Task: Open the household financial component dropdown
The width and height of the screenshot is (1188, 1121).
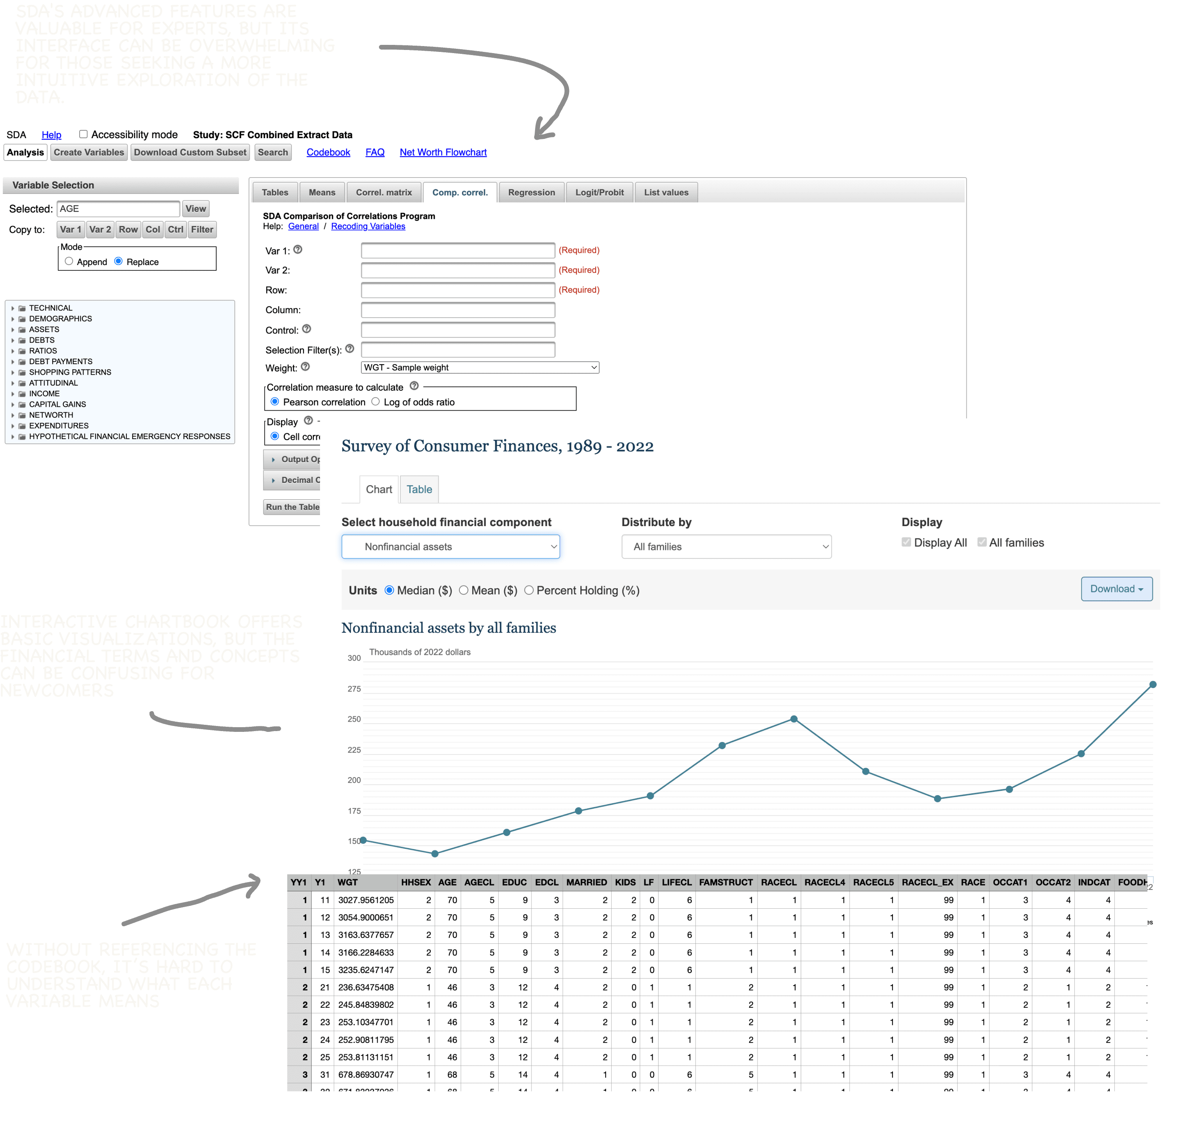Action: click(x=451, y=547)
